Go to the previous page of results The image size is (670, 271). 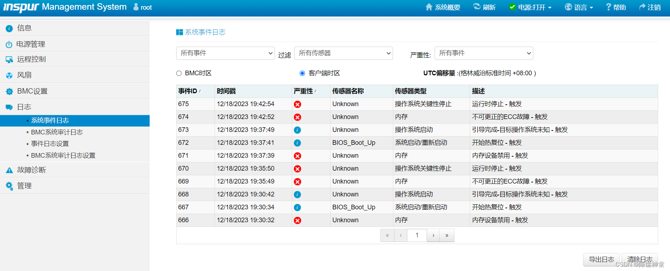tap(400, 236)
